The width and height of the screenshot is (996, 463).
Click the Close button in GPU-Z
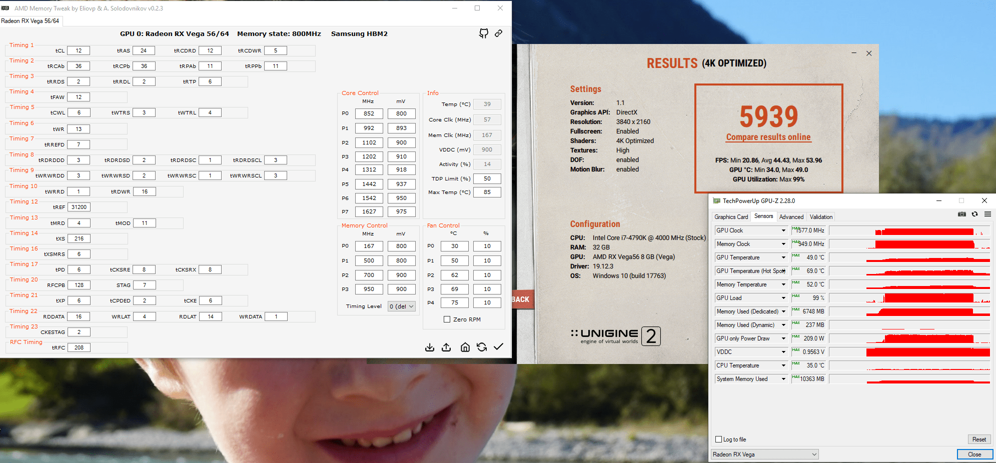974,454
